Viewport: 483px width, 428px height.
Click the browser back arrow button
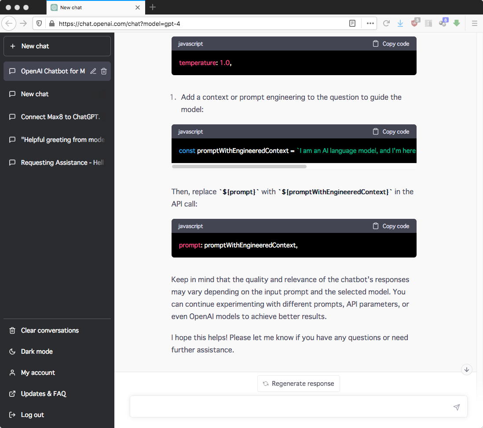pos(9,23)
